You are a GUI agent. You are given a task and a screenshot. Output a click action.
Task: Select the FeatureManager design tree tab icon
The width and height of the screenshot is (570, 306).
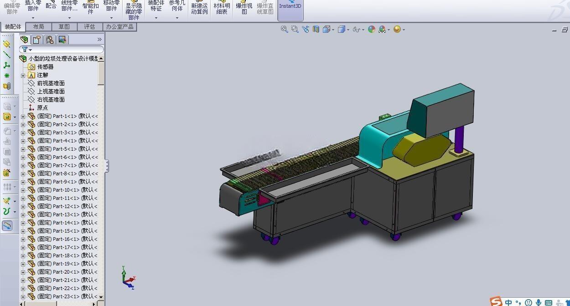click(25, 40)
